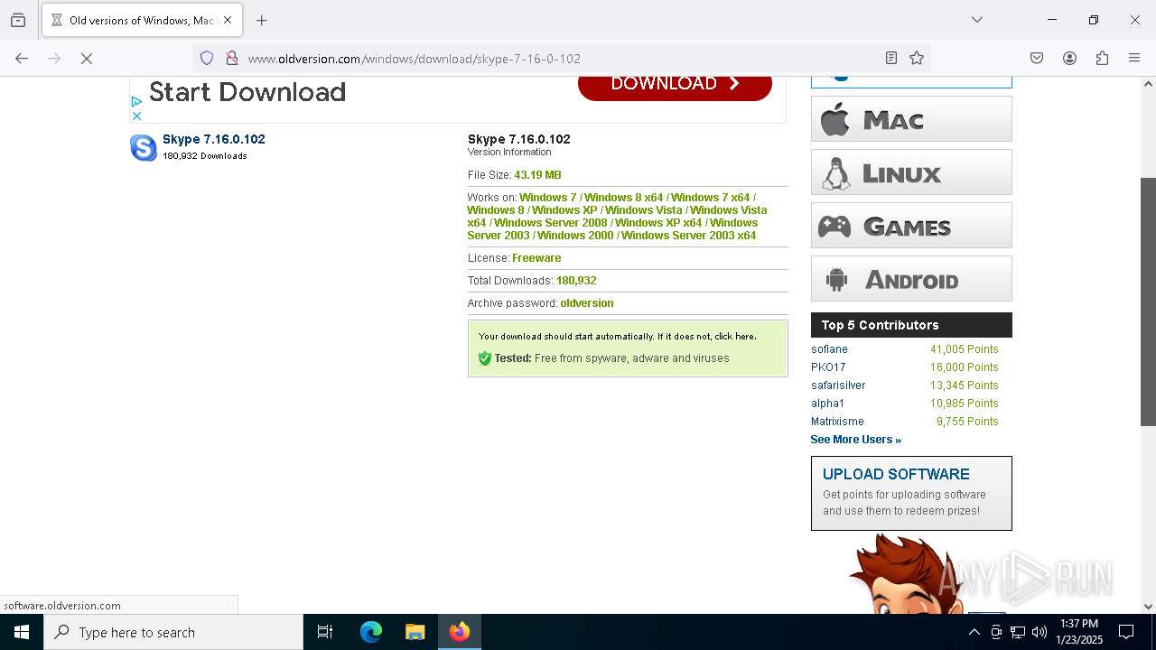
Task: Open the Windows Vista link
Action: [644, 210]
